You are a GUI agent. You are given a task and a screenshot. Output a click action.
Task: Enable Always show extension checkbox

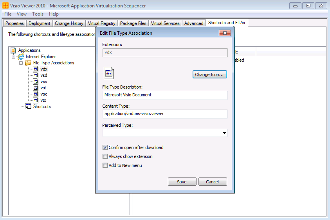(105, 156)
